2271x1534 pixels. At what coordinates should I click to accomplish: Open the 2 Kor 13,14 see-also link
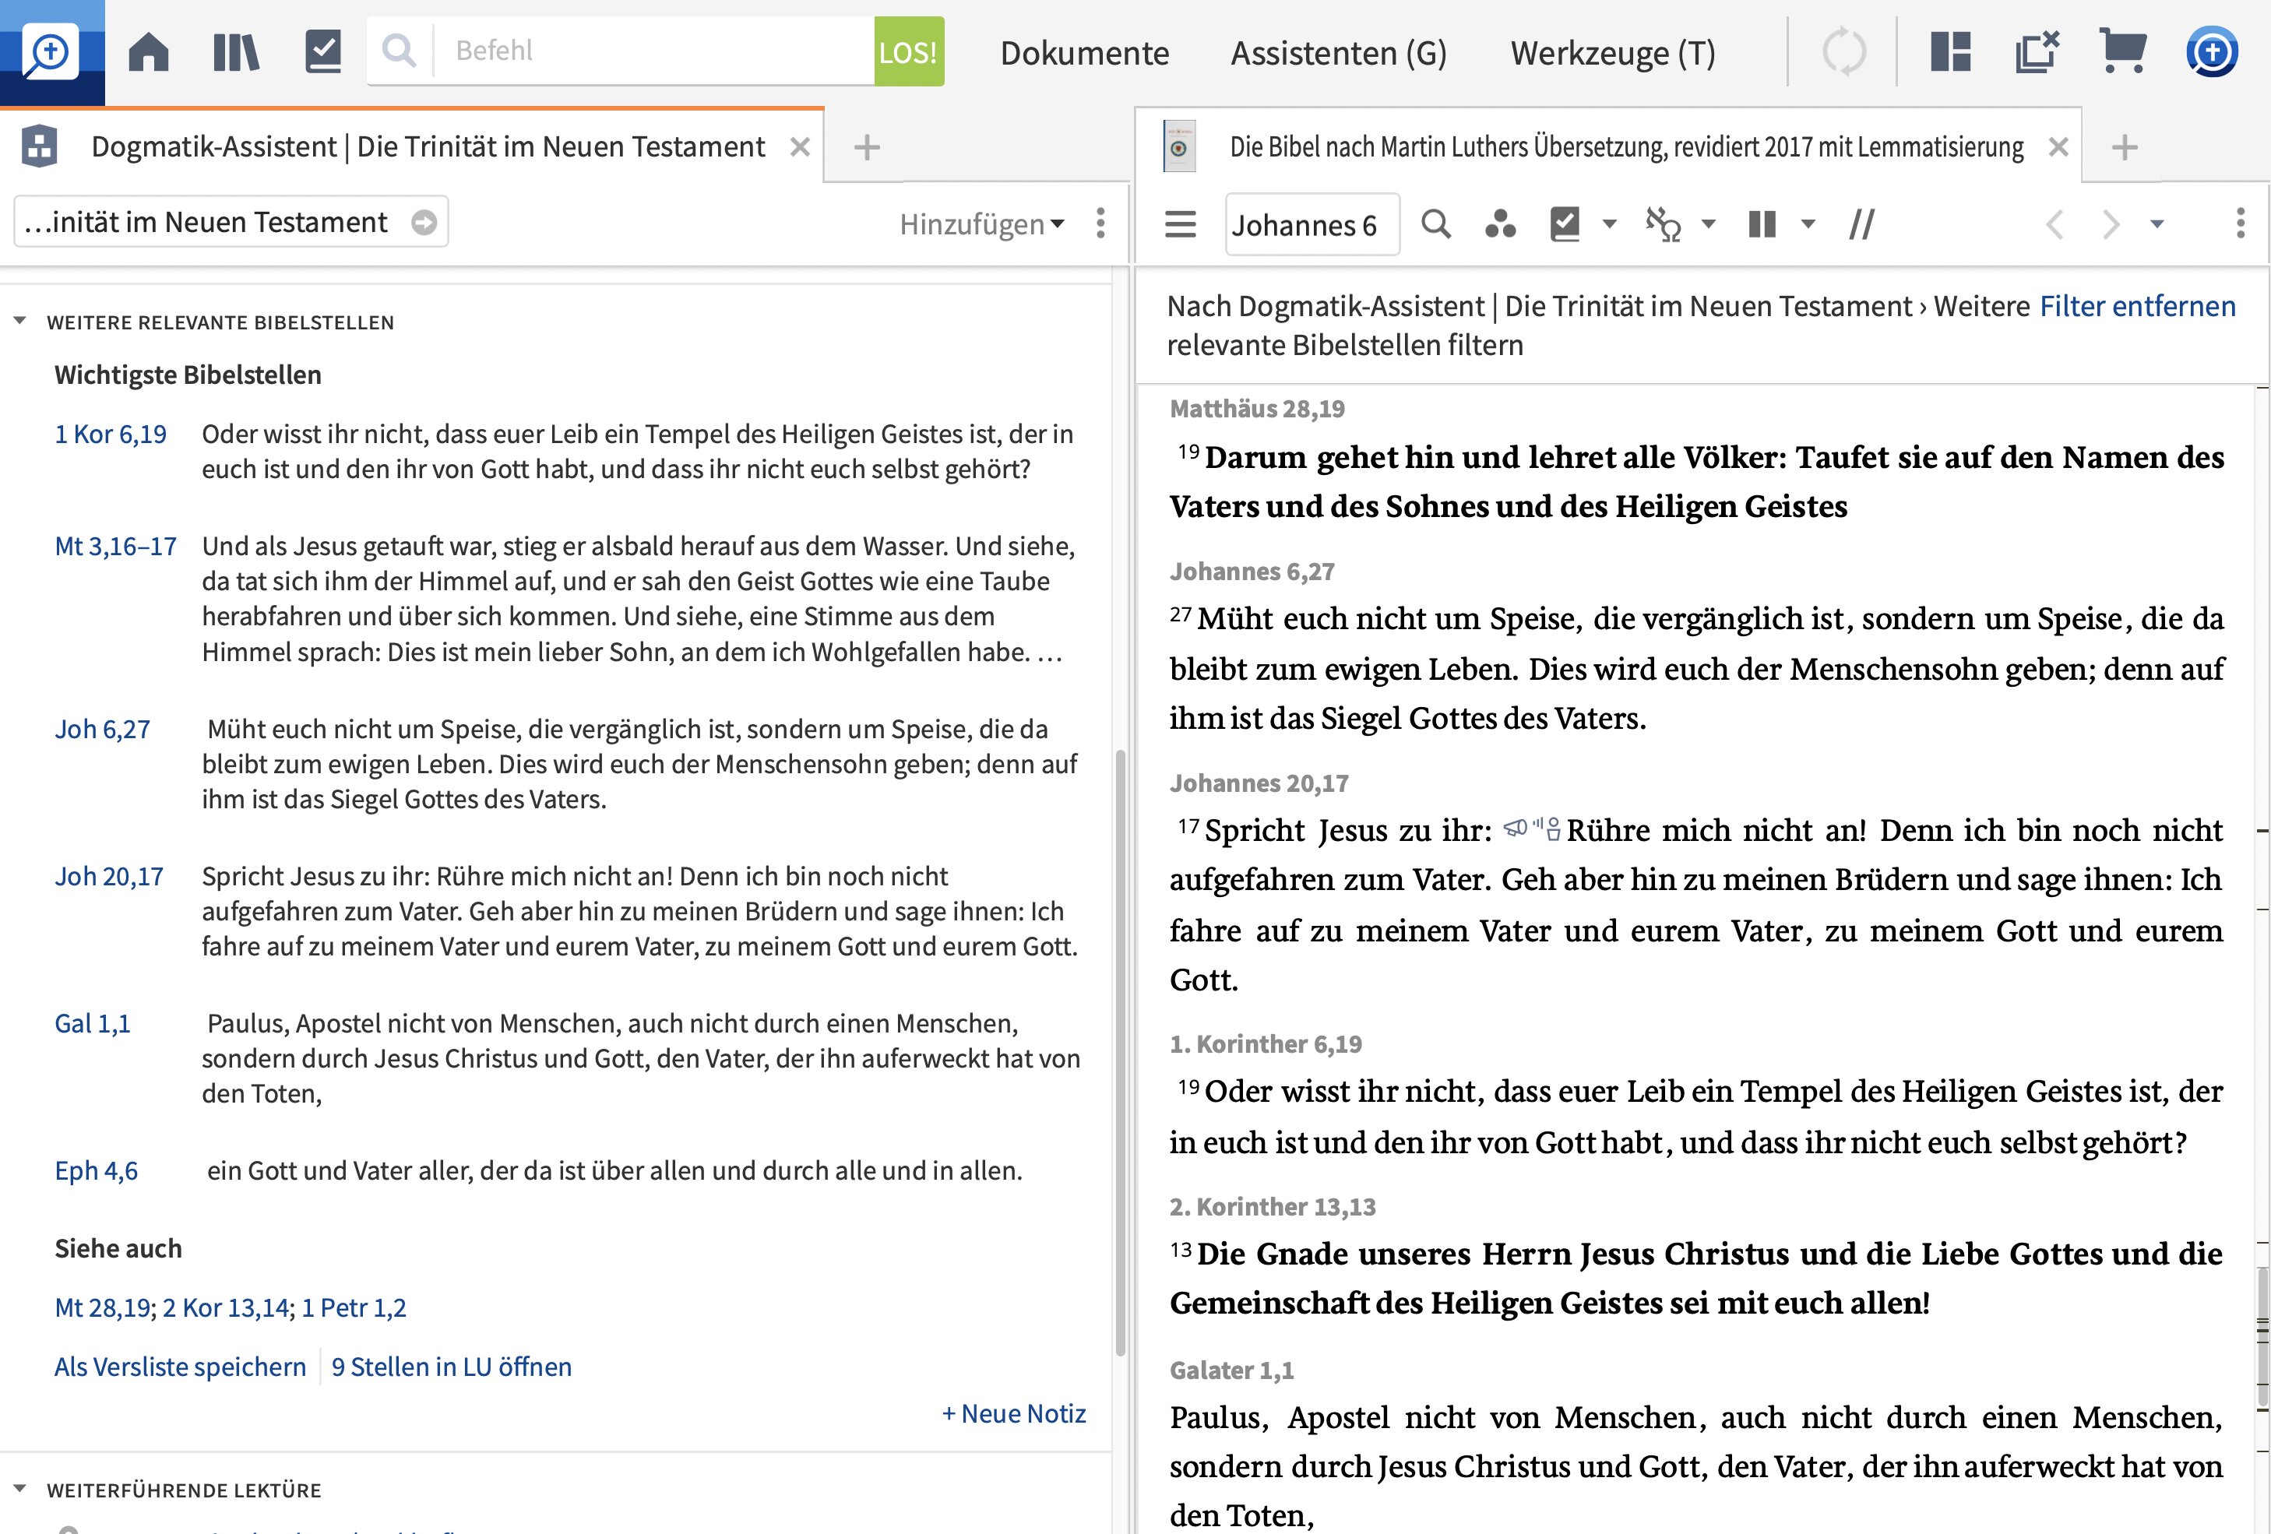(x=226, y=1308)
